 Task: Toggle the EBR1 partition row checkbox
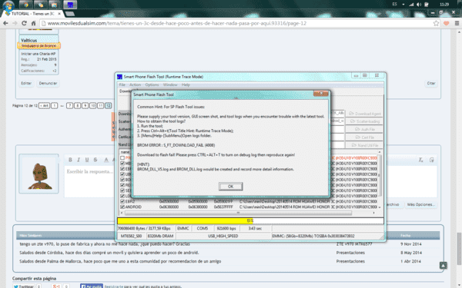tap(122, 169)
